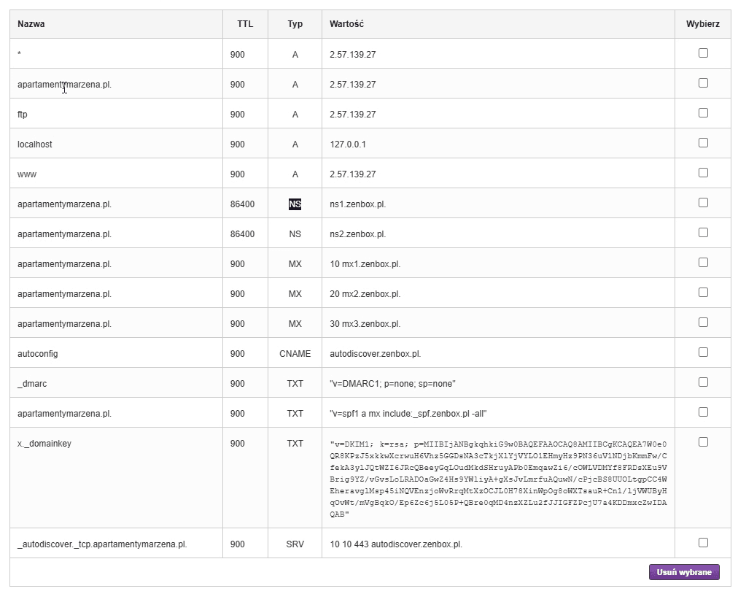Screen dimensions: 738x594
Task: Check the v=spf1 TXT record checkbox
Action: [703, 412]
